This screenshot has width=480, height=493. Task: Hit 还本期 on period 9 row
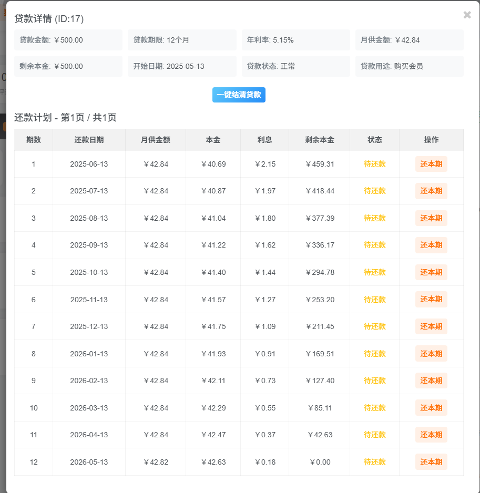pyautogui.click(x=431, y=381)
